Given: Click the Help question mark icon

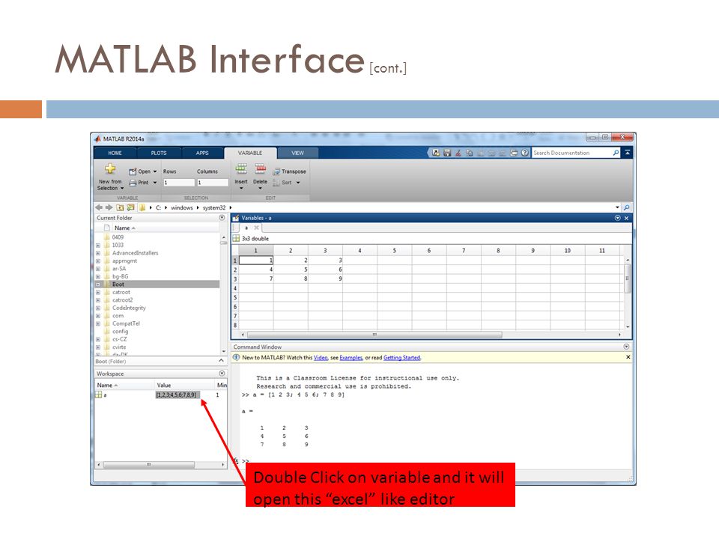Looking at the screenshot, I should coord(525,153).
